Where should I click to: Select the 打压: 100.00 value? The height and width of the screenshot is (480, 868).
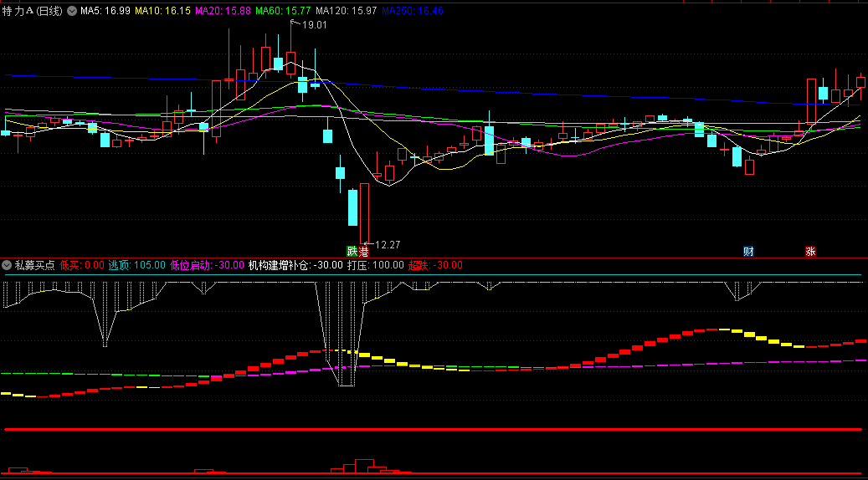pyautogui.click(x=375, y=265)
